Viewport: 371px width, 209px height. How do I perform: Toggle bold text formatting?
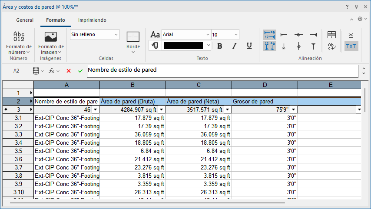(x=220, y=46)
